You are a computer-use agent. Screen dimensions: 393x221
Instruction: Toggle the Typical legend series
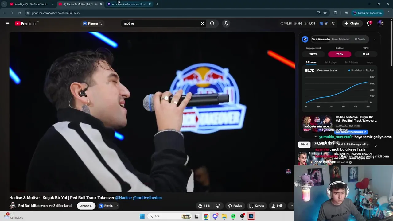[368, 70]
